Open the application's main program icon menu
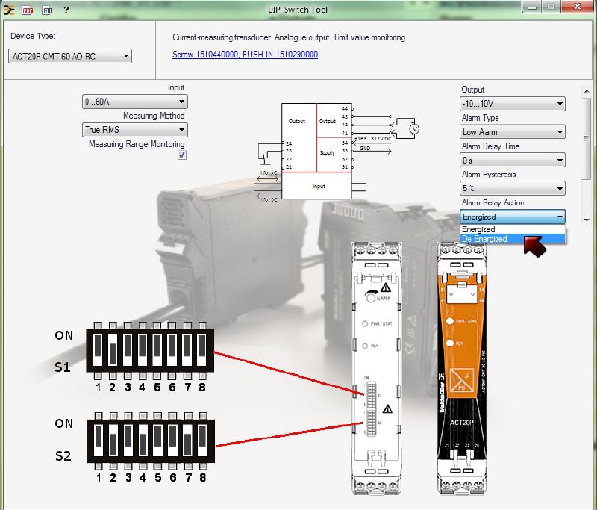This screenshot has width=597, height=510. (x=9, y=10)
